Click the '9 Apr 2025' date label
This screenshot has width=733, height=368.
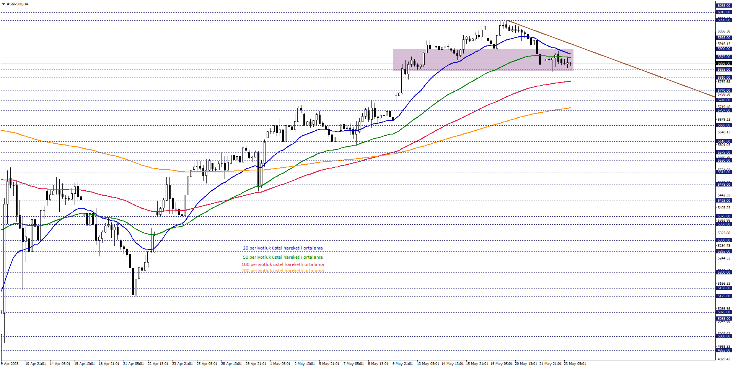click(10, 364)
